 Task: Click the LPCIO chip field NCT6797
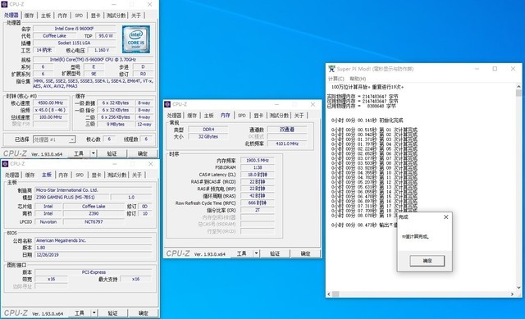pyautogui.click(x=94, y=221)
